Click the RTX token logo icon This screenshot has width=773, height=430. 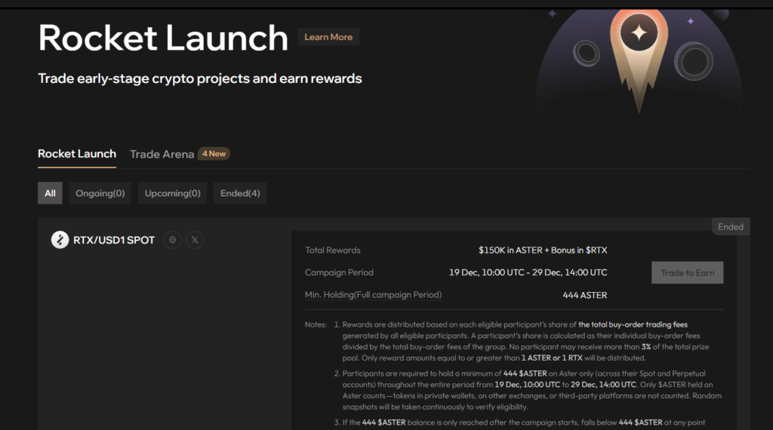click(60, 240)
